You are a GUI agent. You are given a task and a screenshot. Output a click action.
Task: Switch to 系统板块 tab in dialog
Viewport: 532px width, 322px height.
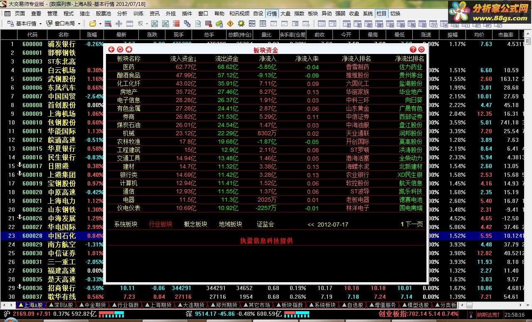(126, 224)
